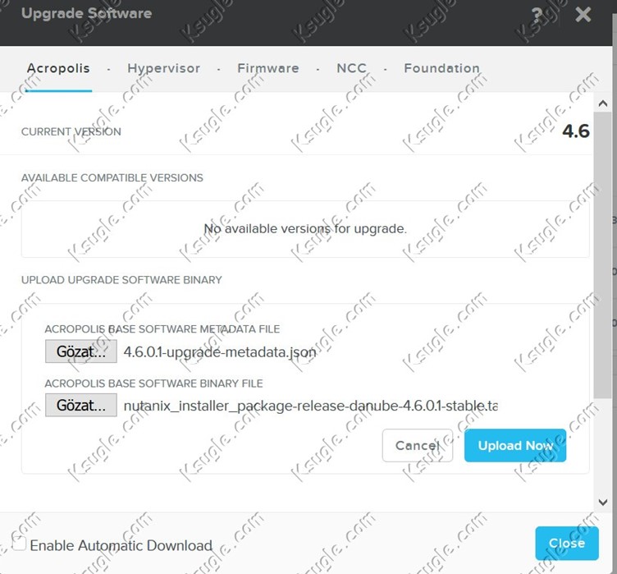Browse for the binary file with Gözat
Screen dimensions: 617x574
point(81,405)
